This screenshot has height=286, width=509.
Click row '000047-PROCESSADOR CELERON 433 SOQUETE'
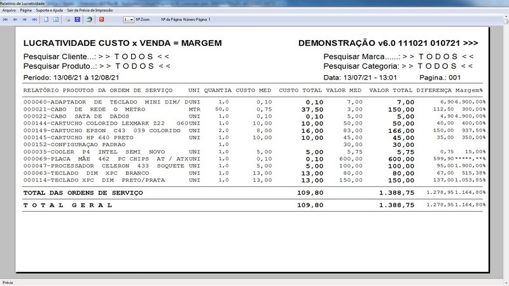pyautogui.click(x=254, y=166)
